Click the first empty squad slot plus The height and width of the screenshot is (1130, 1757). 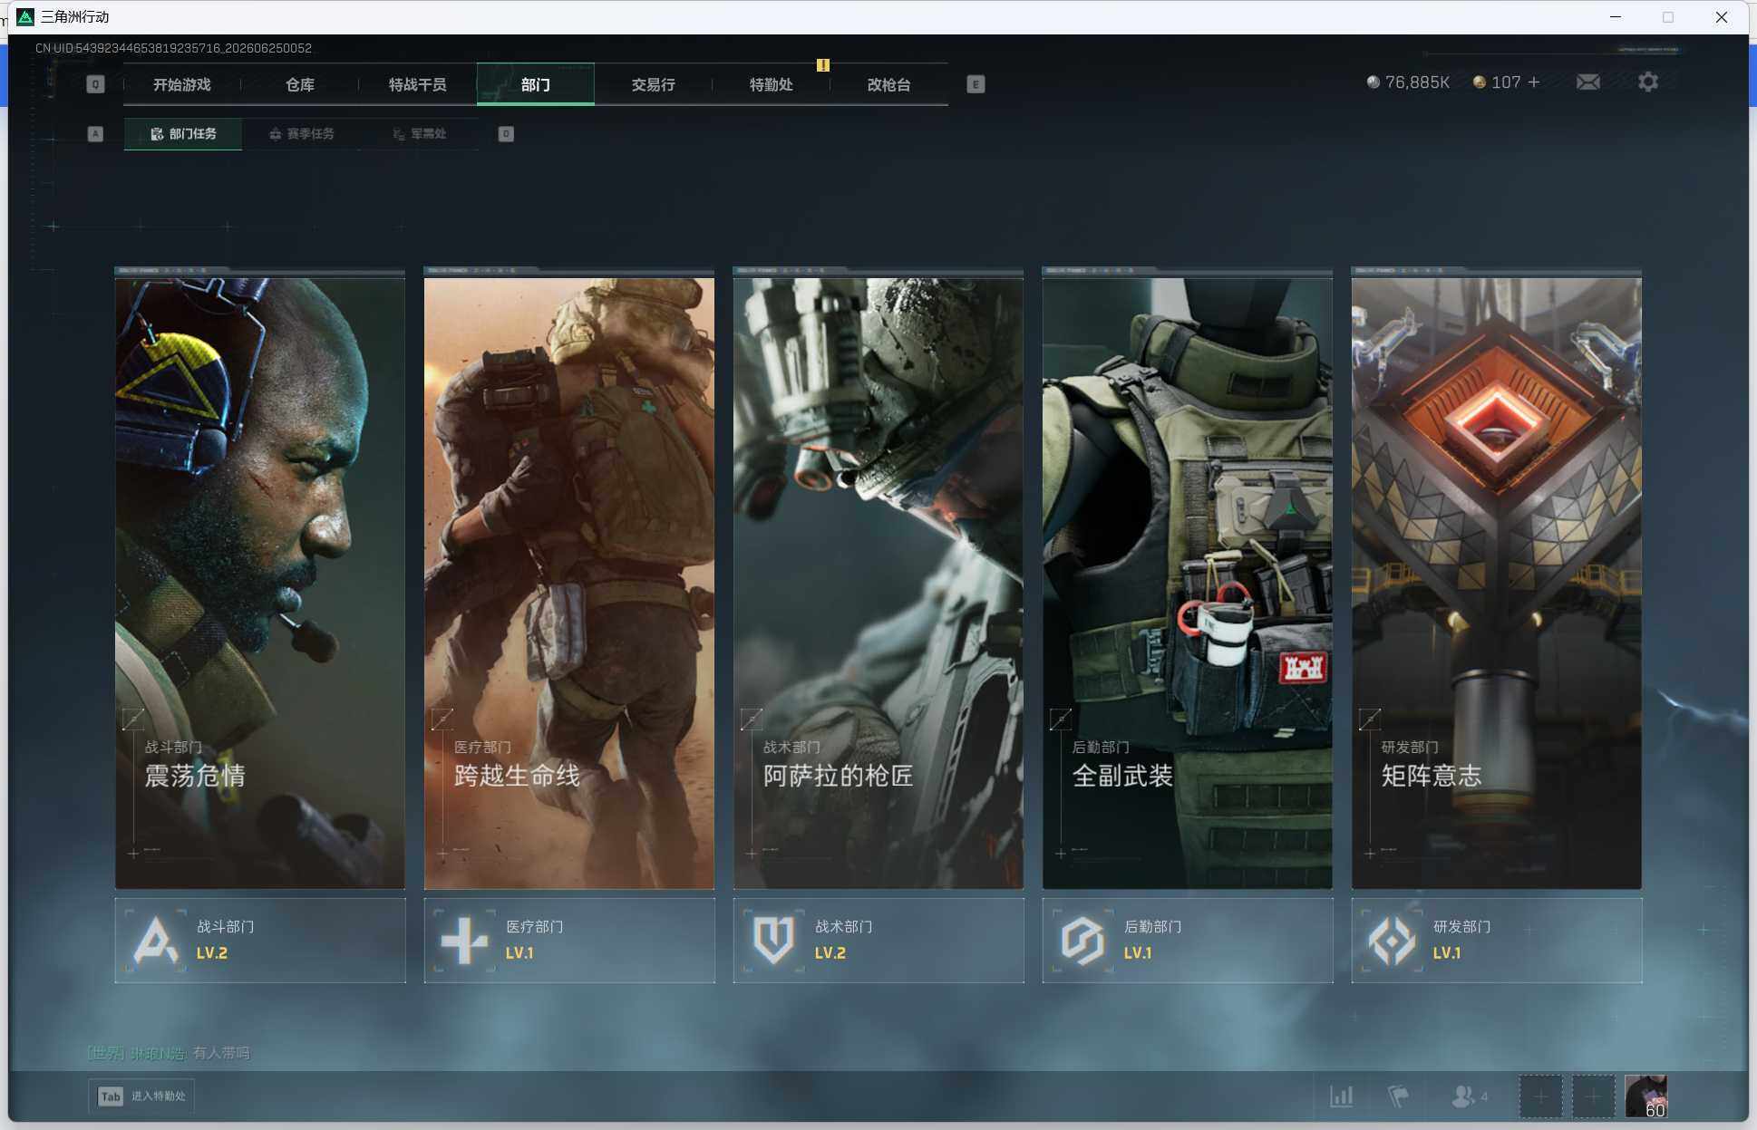point(1540,1096)
